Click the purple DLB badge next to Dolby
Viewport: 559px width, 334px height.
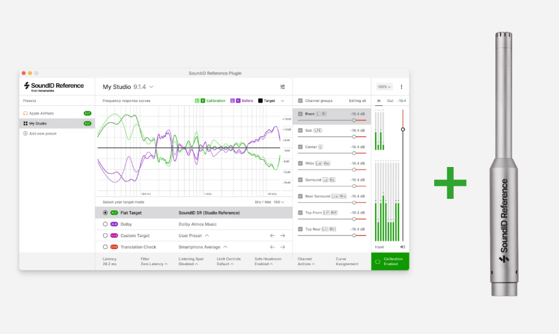(x=114, y=224)
